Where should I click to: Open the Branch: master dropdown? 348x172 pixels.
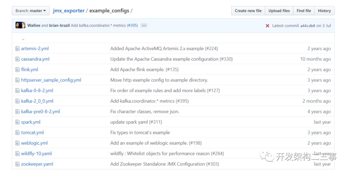(31, 11)
